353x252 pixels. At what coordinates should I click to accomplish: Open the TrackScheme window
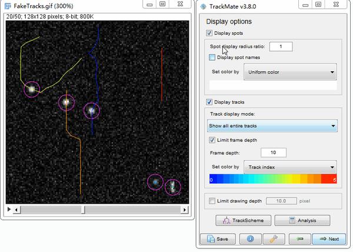[x=244, y=220]
